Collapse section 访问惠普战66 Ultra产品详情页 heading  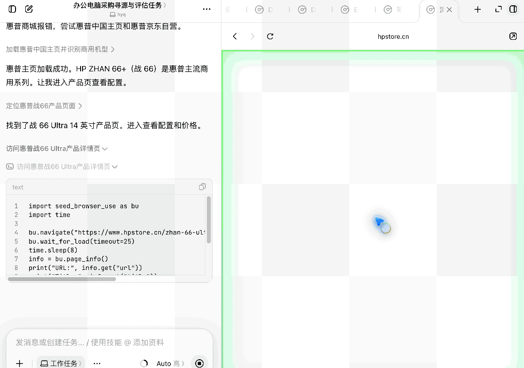point(57,149)
